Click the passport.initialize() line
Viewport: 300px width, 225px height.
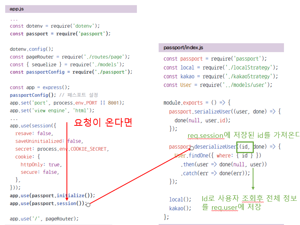pyautogui.click(x=52, y=196)
